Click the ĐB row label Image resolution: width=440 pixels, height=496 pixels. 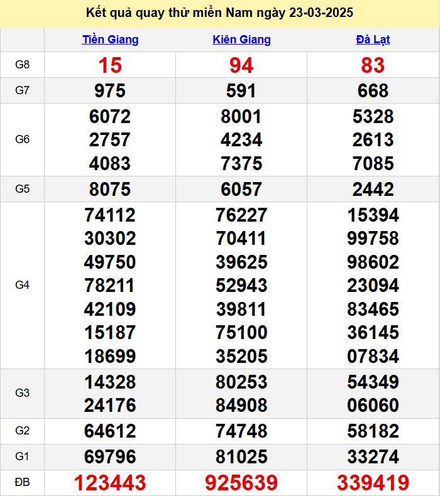(x=22, y=482)
